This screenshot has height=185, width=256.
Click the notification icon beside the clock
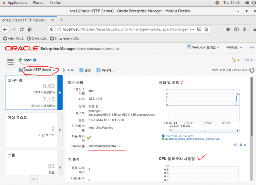(x=217, y=3)
